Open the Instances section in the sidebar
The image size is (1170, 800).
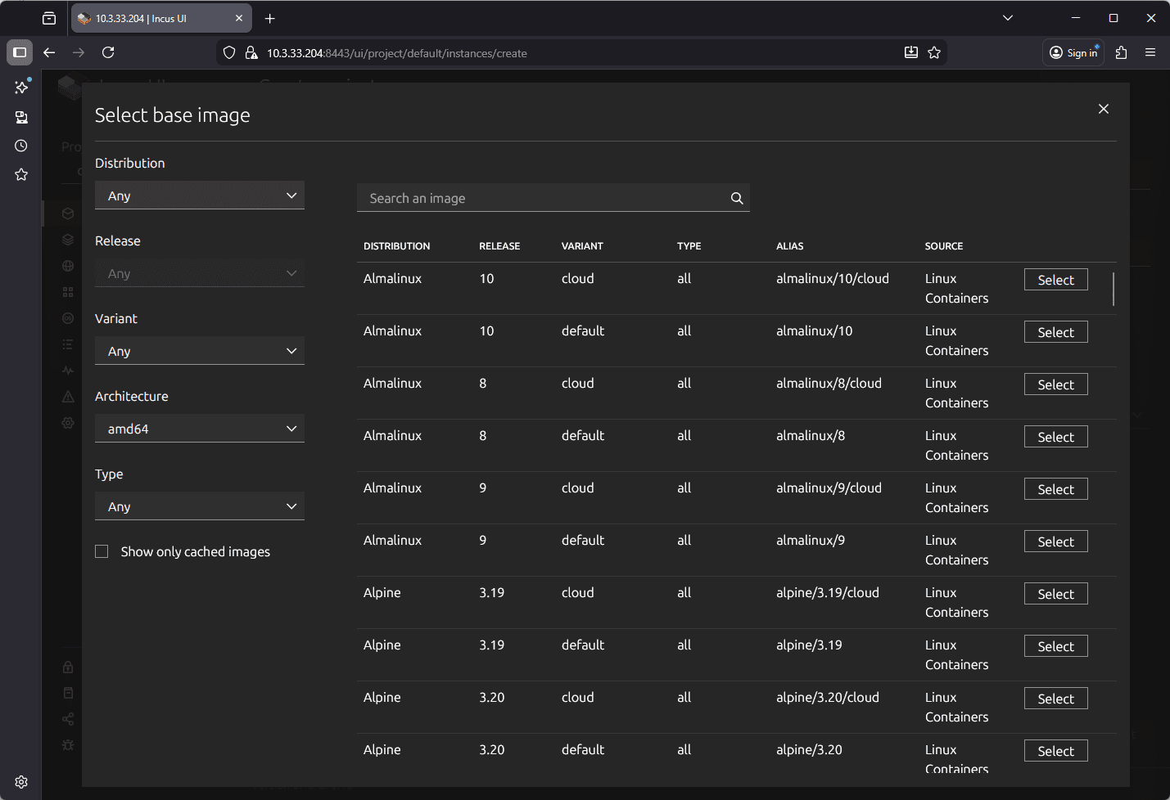pos(68,213)
